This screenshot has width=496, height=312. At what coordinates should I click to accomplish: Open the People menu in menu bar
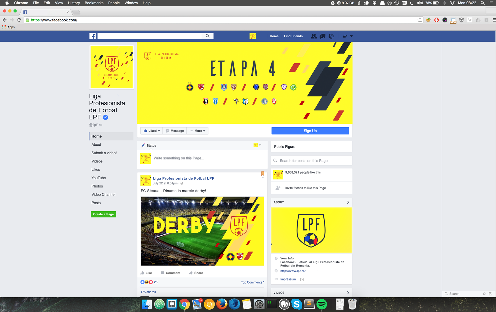[114, 3]
